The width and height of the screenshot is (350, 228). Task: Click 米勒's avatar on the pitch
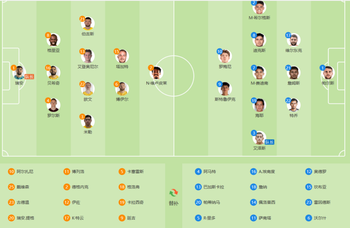87,122
